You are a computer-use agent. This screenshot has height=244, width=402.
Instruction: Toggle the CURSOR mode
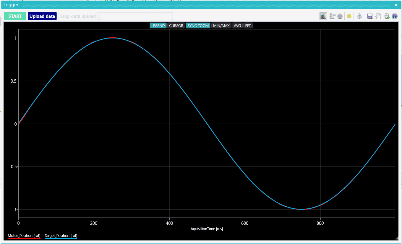click(176, 26)
